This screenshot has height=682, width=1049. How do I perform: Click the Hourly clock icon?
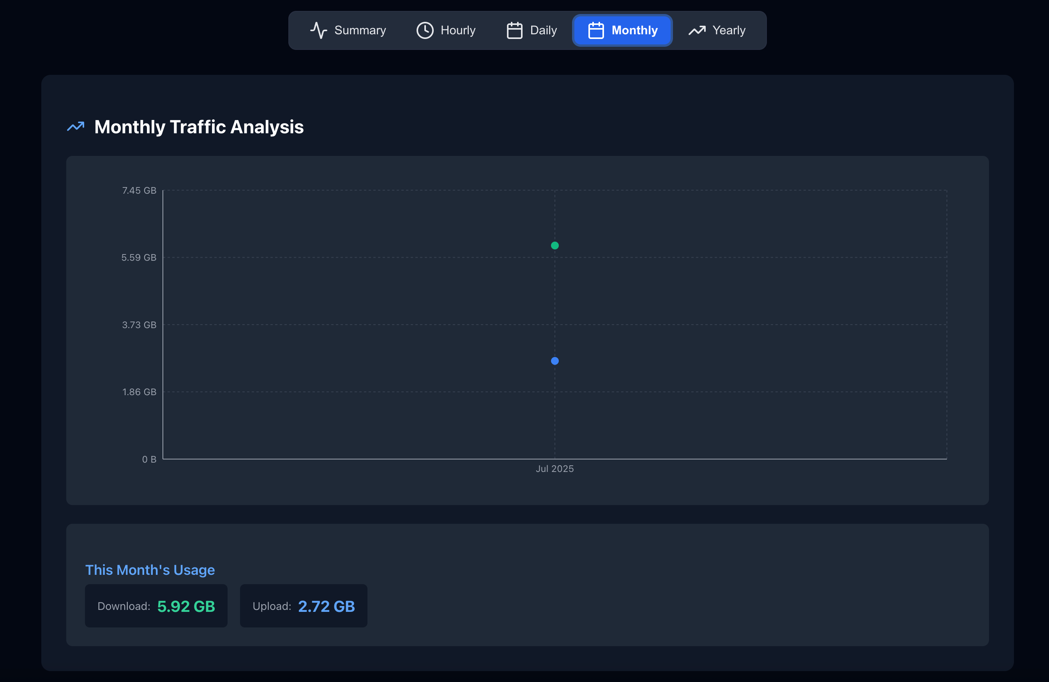tap(425, 30)
